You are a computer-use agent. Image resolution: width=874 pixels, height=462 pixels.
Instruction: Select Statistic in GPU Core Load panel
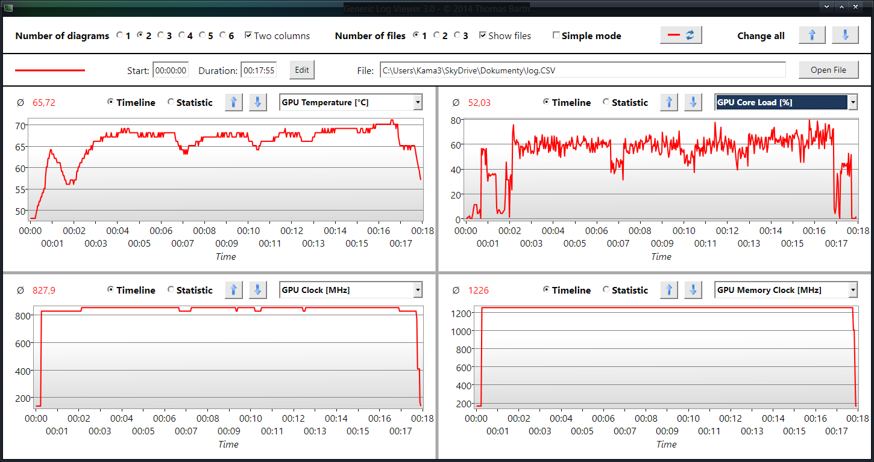(606, 102)
